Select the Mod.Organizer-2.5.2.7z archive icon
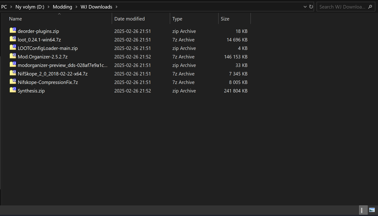378x216 pixels. (x=13, y=56)
